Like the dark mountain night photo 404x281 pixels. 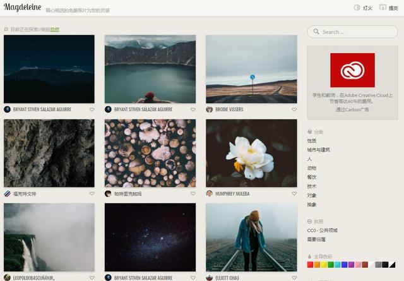(92, 109)
